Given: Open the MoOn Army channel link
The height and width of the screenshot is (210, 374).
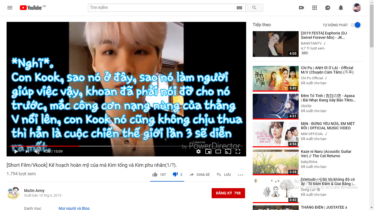Looking at the screenshot, I should coord(34,191).
